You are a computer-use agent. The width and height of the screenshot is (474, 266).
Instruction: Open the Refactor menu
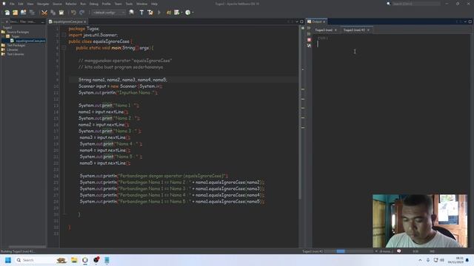[71, 4]
